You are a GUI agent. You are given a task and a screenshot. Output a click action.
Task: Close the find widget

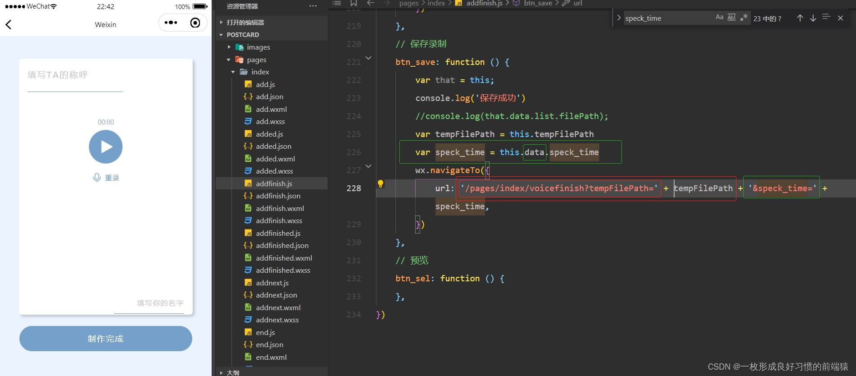pyautogui.click(x=840, y=18)
